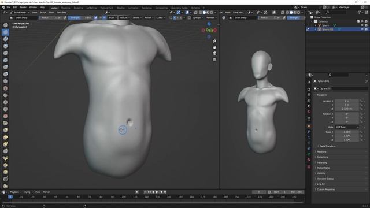370x208 pixels.
Task: Jump to timeline start frame
Action: 146,192
